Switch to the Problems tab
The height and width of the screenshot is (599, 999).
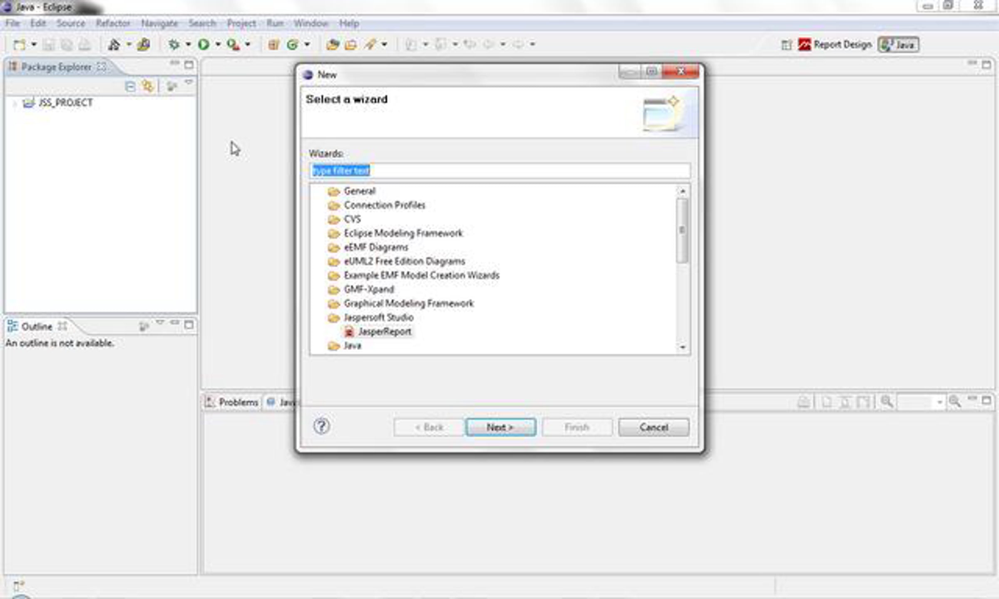[x=232, y=402]
